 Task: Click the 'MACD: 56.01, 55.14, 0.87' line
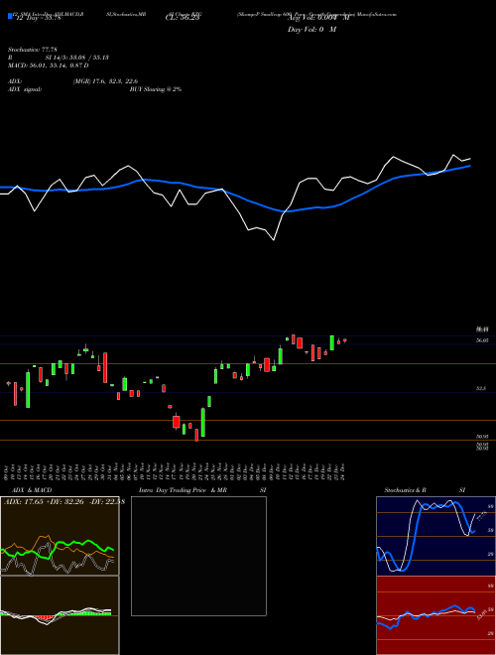tap(49, 65)
